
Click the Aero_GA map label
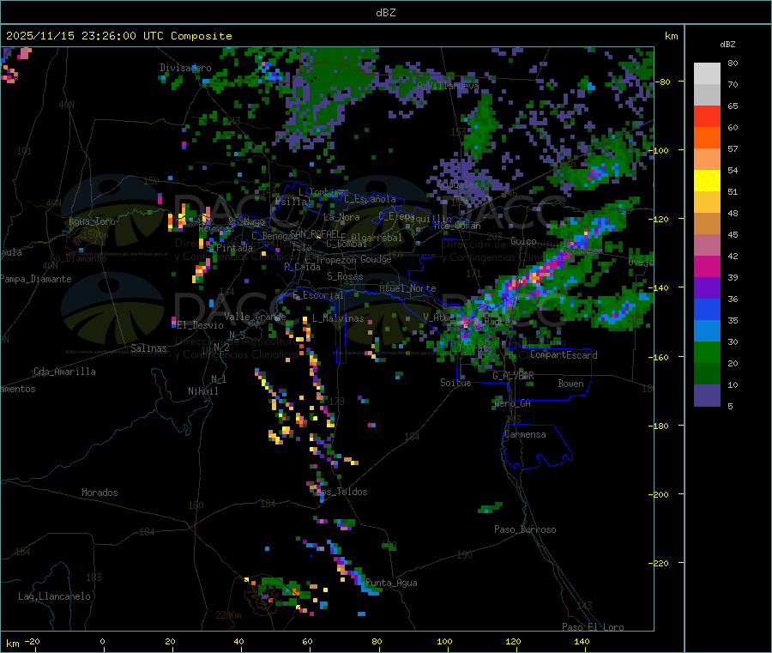[x=513, y=403]
